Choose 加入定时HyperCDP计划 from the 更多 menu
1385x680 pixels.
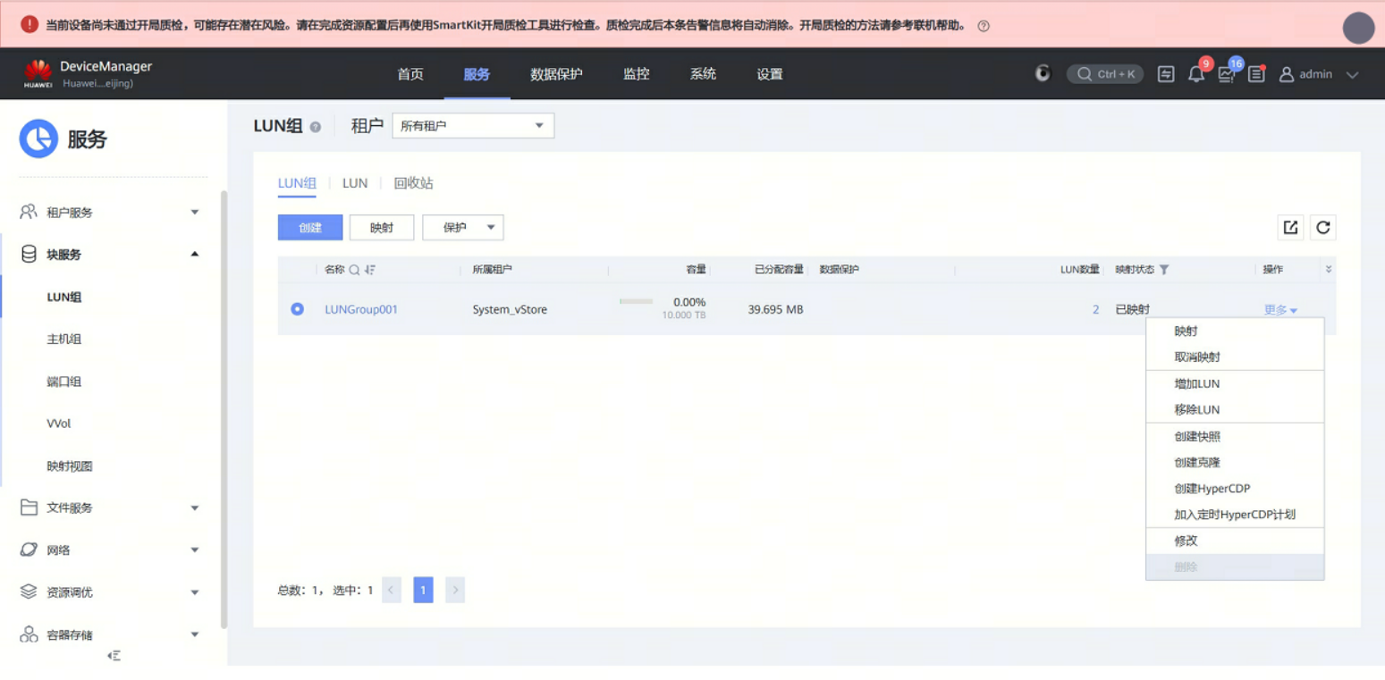[x=1235, y=515]
